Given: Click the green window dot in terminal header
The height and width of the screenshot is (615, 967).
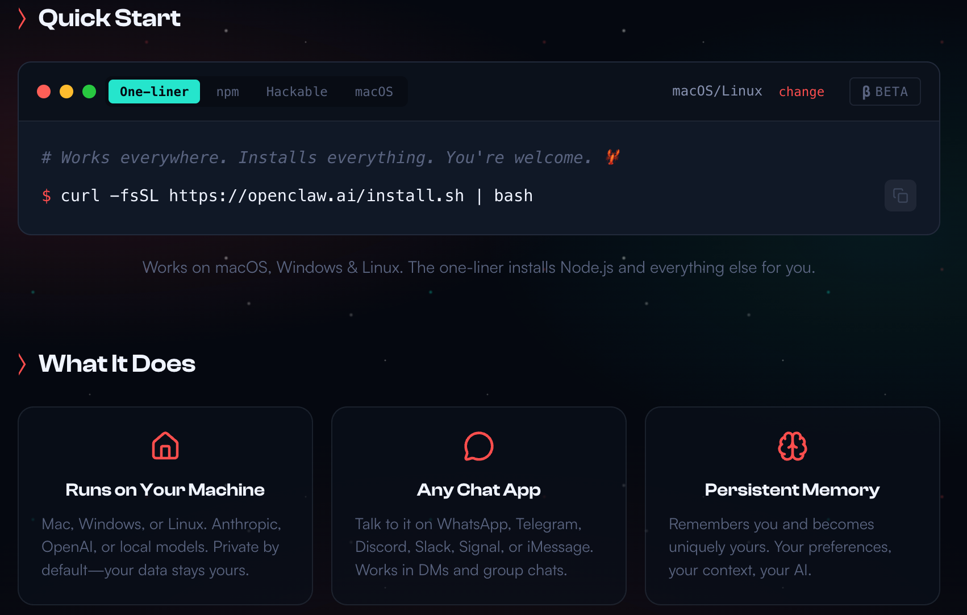Looking at the screenshot, I should pyautogui.click(x=89, y=92).
